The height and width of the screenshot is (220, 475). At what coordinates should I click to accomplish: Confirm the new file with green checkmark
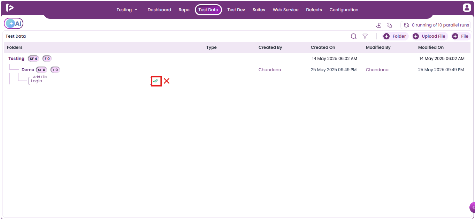click(156, 81)
